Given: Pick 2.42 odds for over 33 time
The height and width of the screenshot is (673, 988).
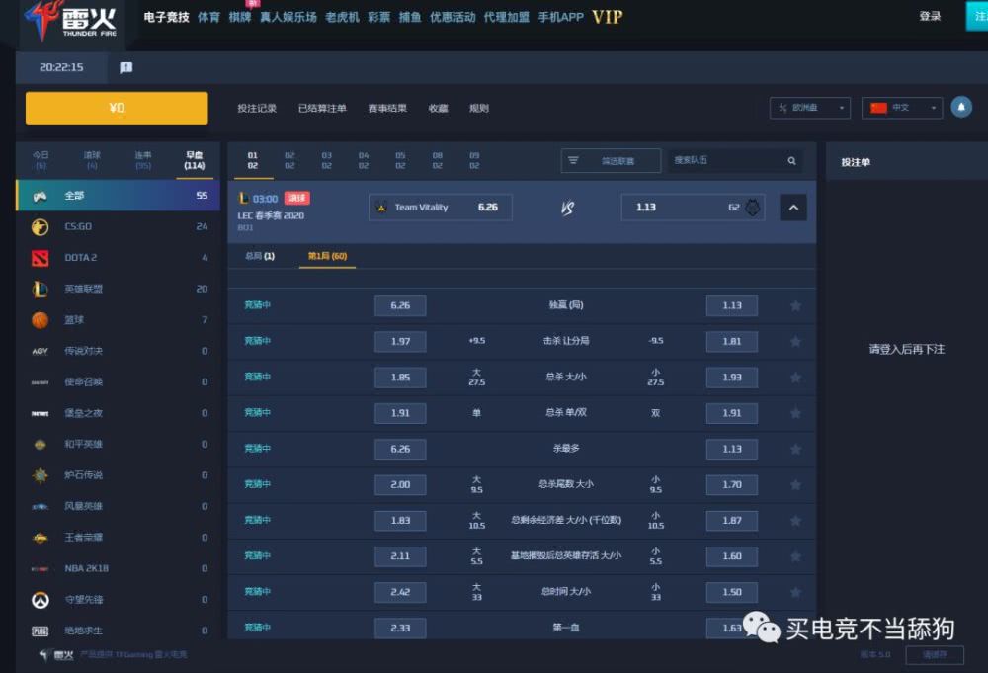Looking at the screenshot, I should coord(400,592).
